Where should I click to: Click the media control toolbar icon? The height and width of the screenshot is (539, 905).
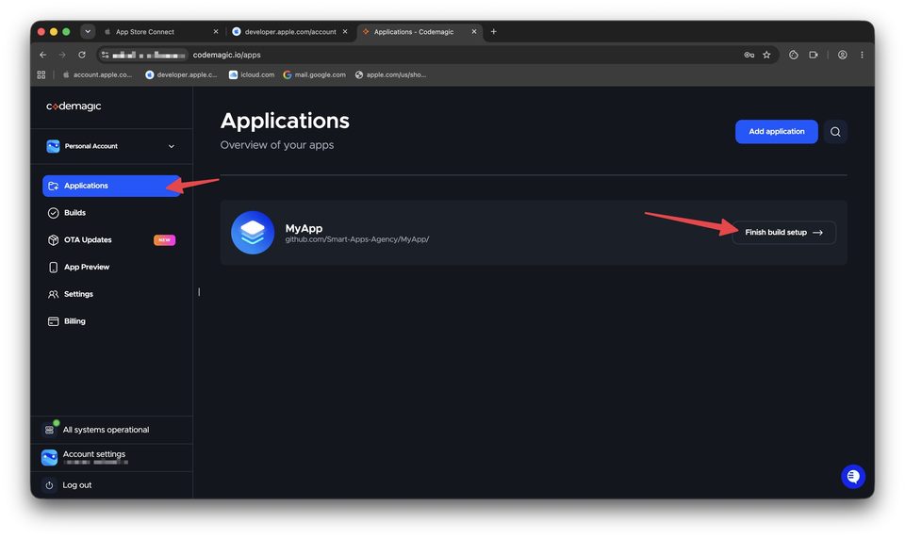(x=814, y=55)
